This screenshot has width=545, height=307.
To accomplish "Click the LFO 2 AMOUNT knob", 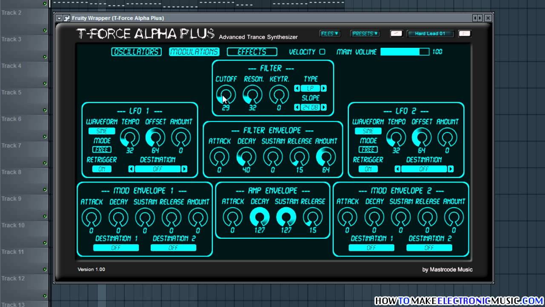I will (x=447, y=137).
